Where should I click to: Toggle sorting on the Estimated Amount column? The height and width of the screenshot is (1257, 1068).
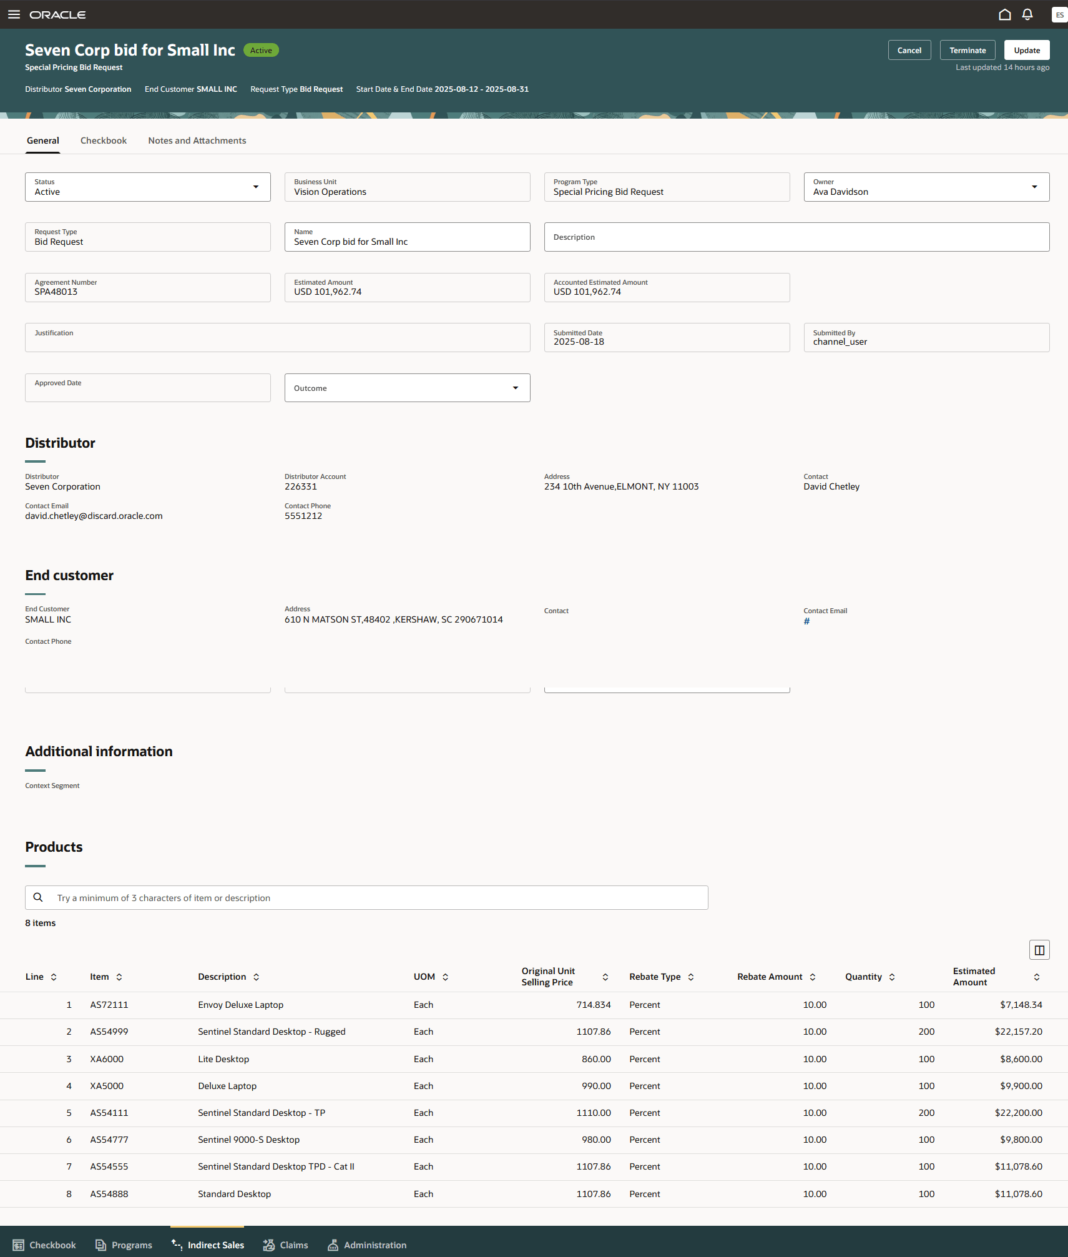[1036, 977]
